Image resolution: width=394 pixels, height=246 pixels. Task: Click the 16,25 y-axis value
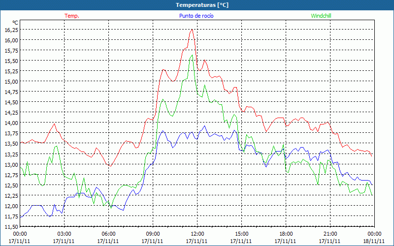(x=11, y=30)
